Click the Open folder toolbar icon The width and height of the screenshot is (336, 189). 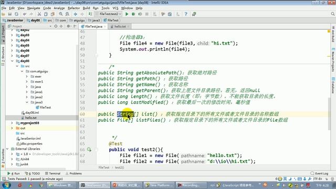pos(3,14)
